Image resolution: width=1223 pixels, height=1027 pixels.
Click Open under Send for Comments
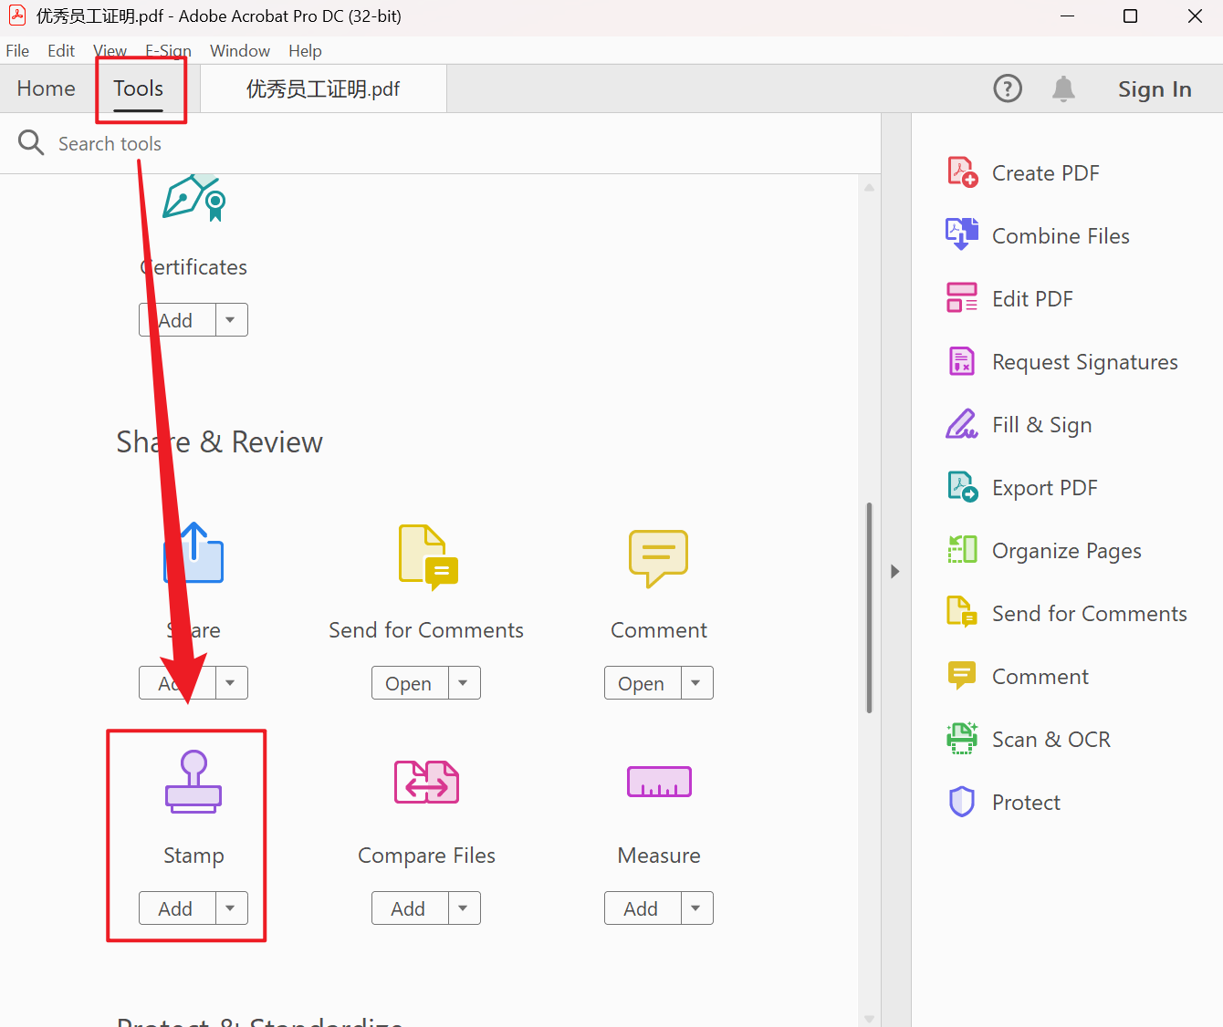coord(410,683)
